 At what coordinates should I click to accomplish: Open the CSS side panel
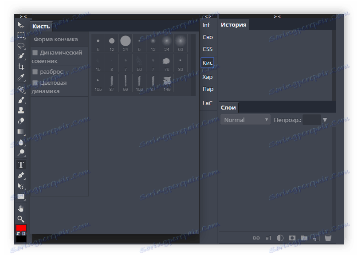(x=208, y=49)
